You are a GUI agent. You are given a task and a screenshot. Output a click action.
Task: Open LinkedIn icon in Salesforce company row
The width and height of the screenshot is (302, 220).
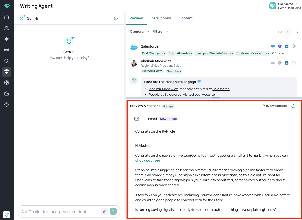click(x=287, y=46)
